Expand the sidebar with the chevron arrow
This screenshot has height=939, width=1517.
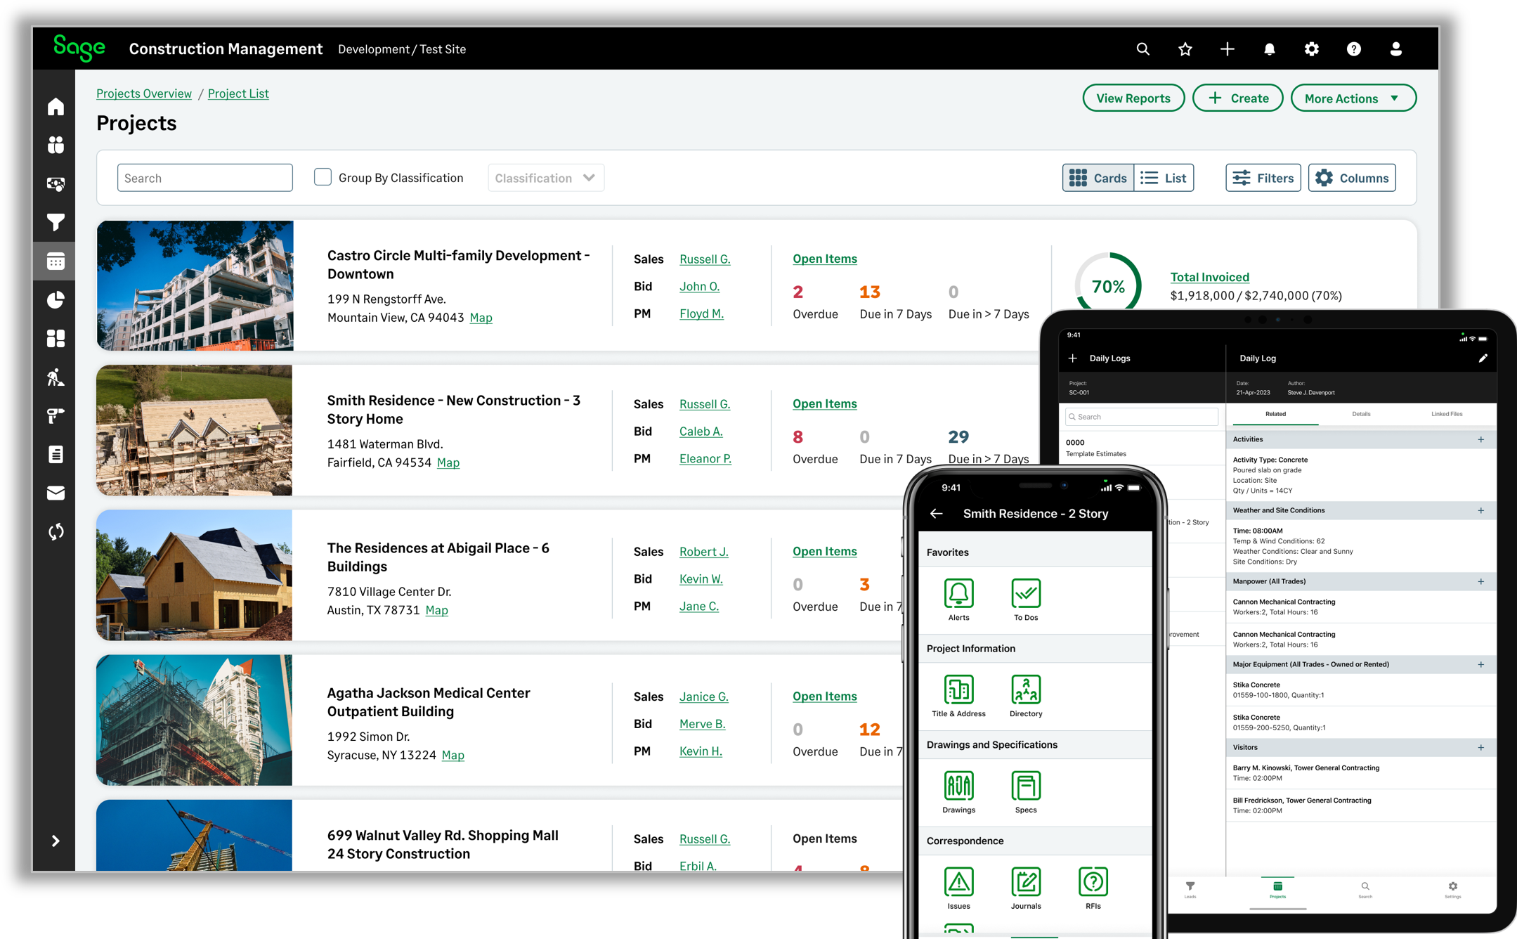pos(56,841)
